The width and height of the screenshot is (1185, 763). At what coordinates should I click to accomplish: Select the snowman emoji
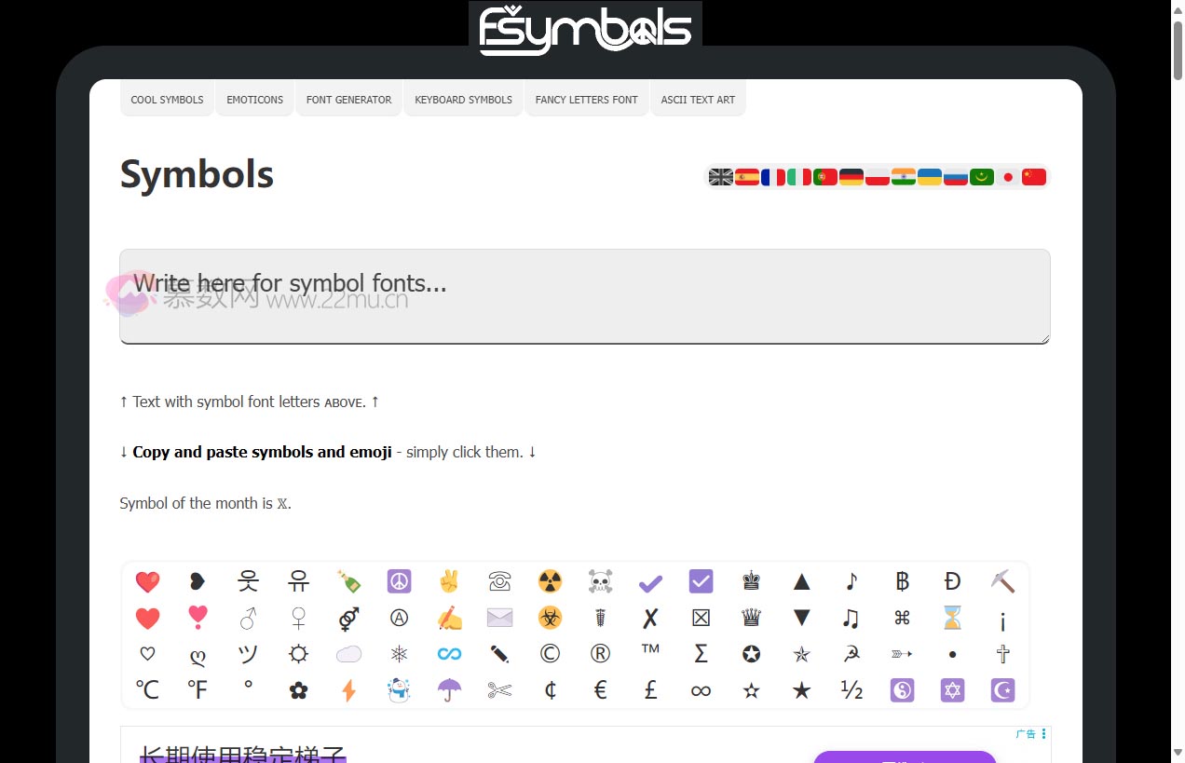399,689
